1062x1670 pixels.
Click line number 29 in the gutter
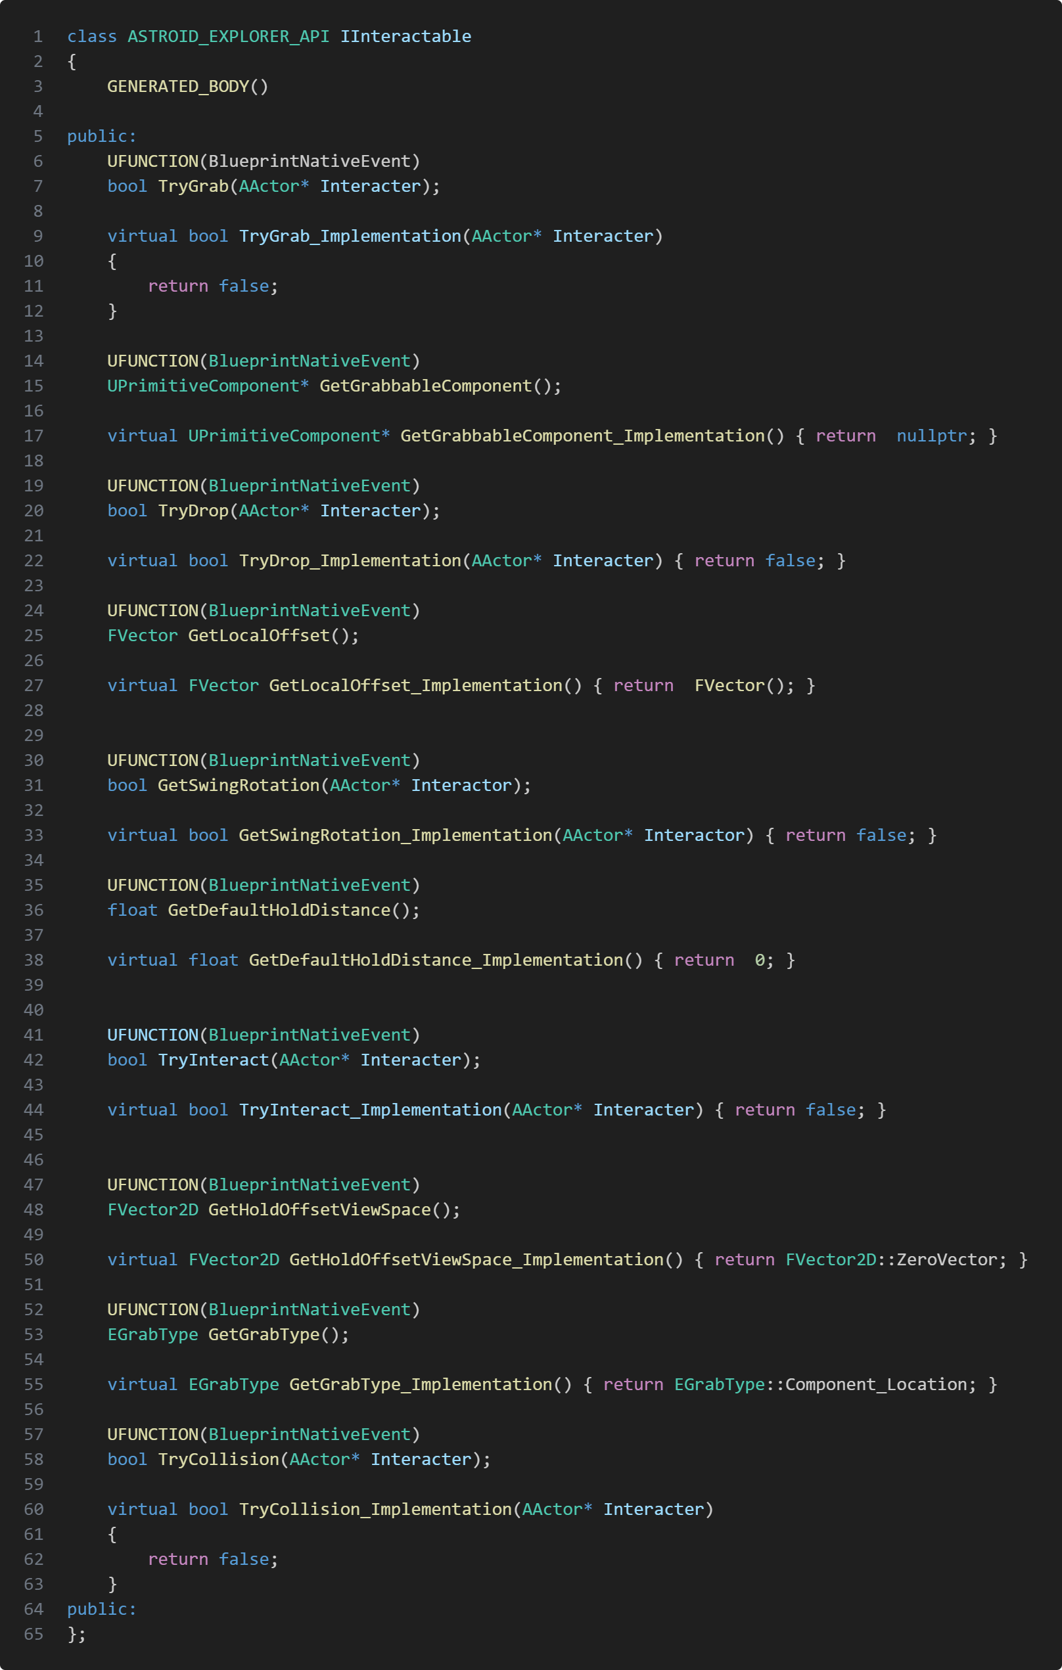click(34, 735)
